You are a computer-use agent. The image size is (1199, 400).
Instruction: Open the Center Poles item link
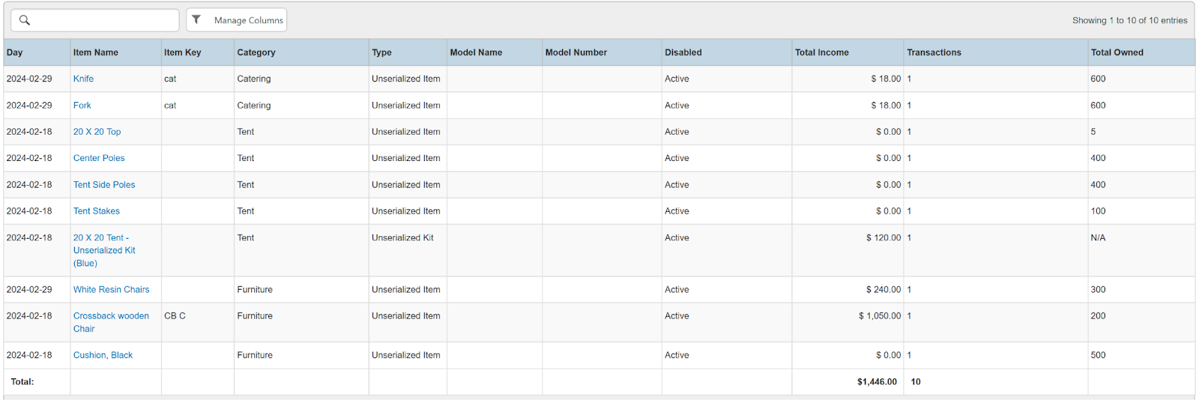[x=99, y=158]
